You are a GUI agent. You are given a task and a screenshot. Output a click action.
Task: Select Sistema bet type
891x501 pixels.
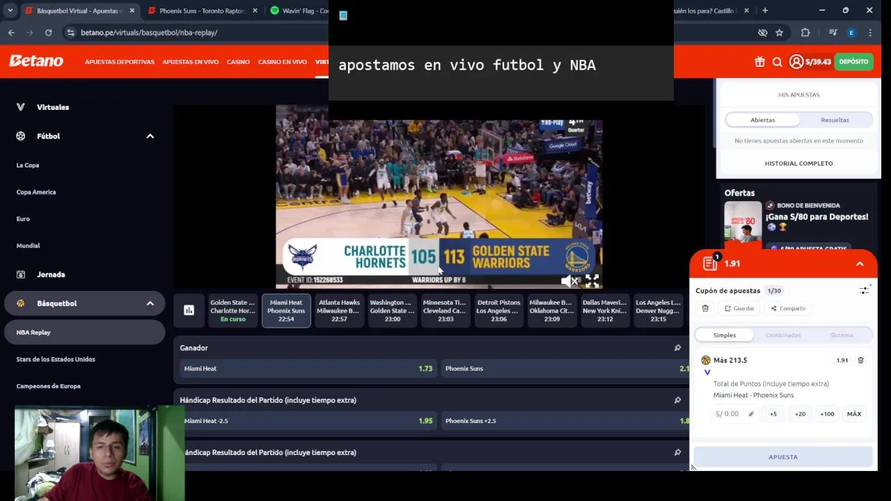[842, 335]
